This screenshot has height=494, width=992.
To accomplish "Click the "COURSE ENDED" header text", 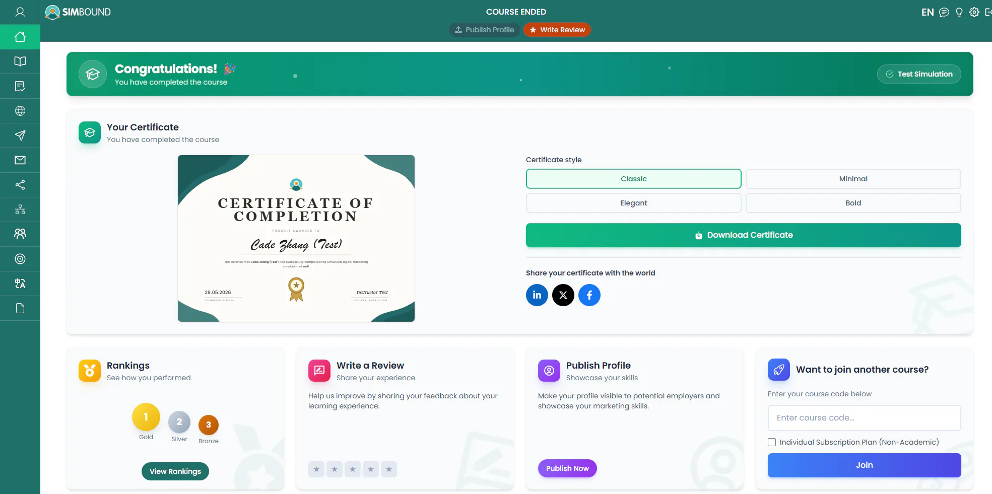I will tap(516, 12).
